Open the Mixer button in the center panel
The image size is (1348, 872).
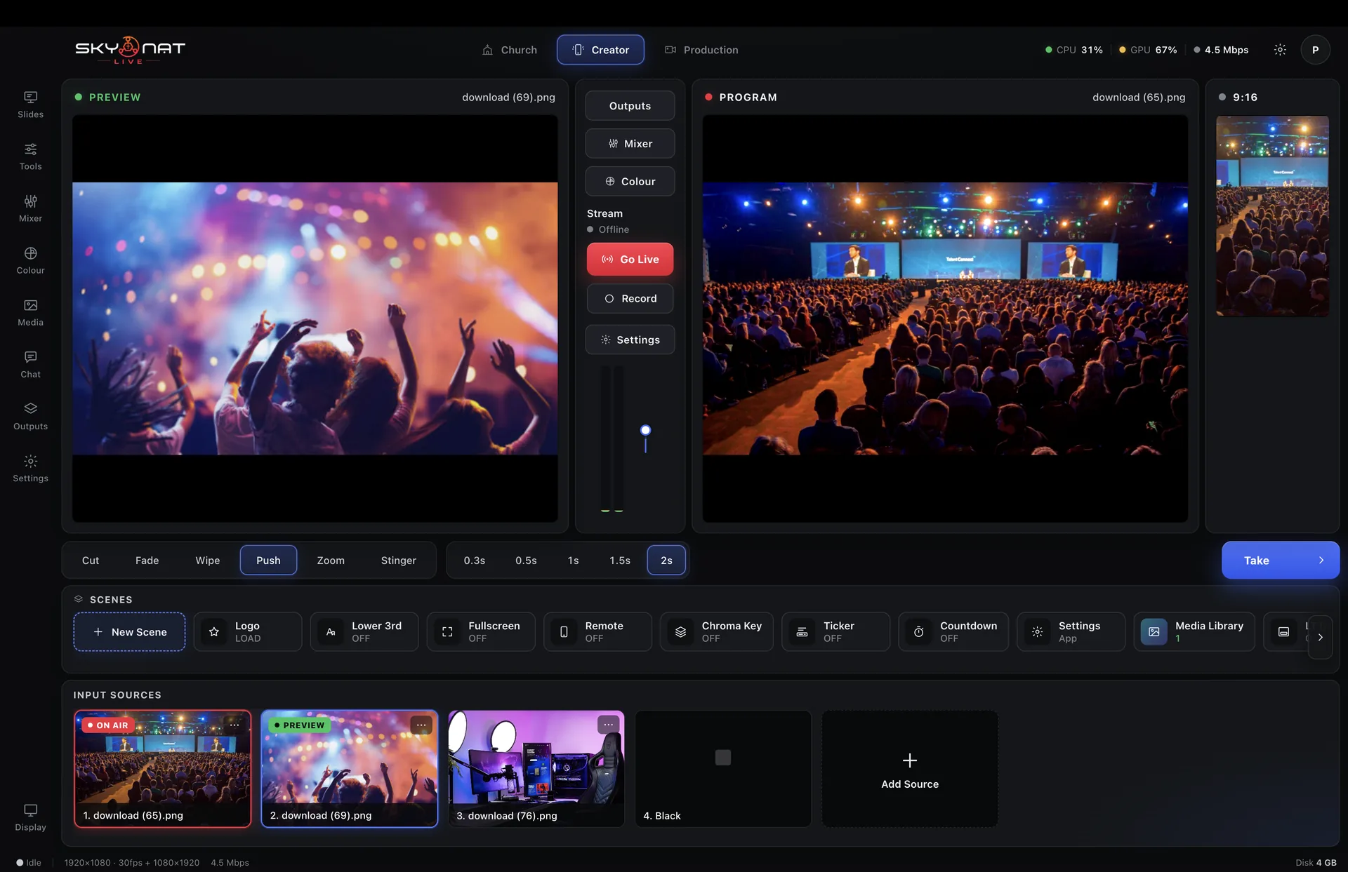click(630, 144)
